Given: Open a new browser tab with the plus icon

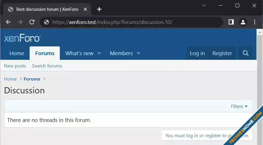Looking at the screenshot, I should click(99, 9).
